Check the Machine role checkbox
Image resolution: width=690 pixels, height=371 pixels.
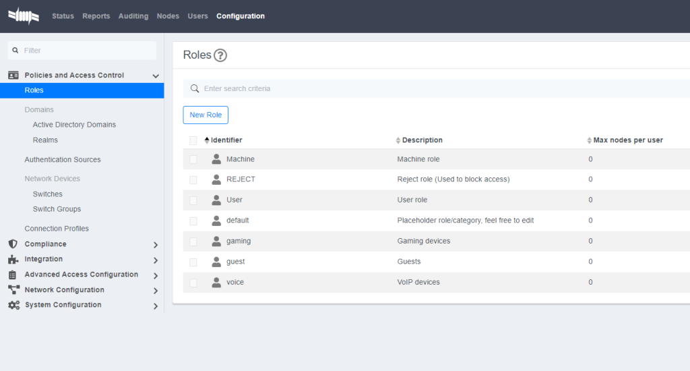pyautogui.click(x=193, y=159)
